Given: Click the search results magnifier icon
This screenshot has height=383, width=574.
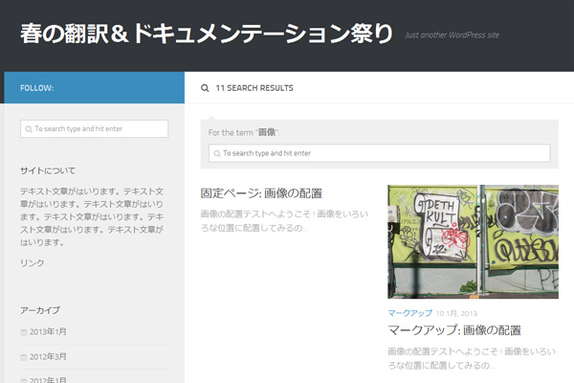Looking at the screenshot, I should [205, 88].
